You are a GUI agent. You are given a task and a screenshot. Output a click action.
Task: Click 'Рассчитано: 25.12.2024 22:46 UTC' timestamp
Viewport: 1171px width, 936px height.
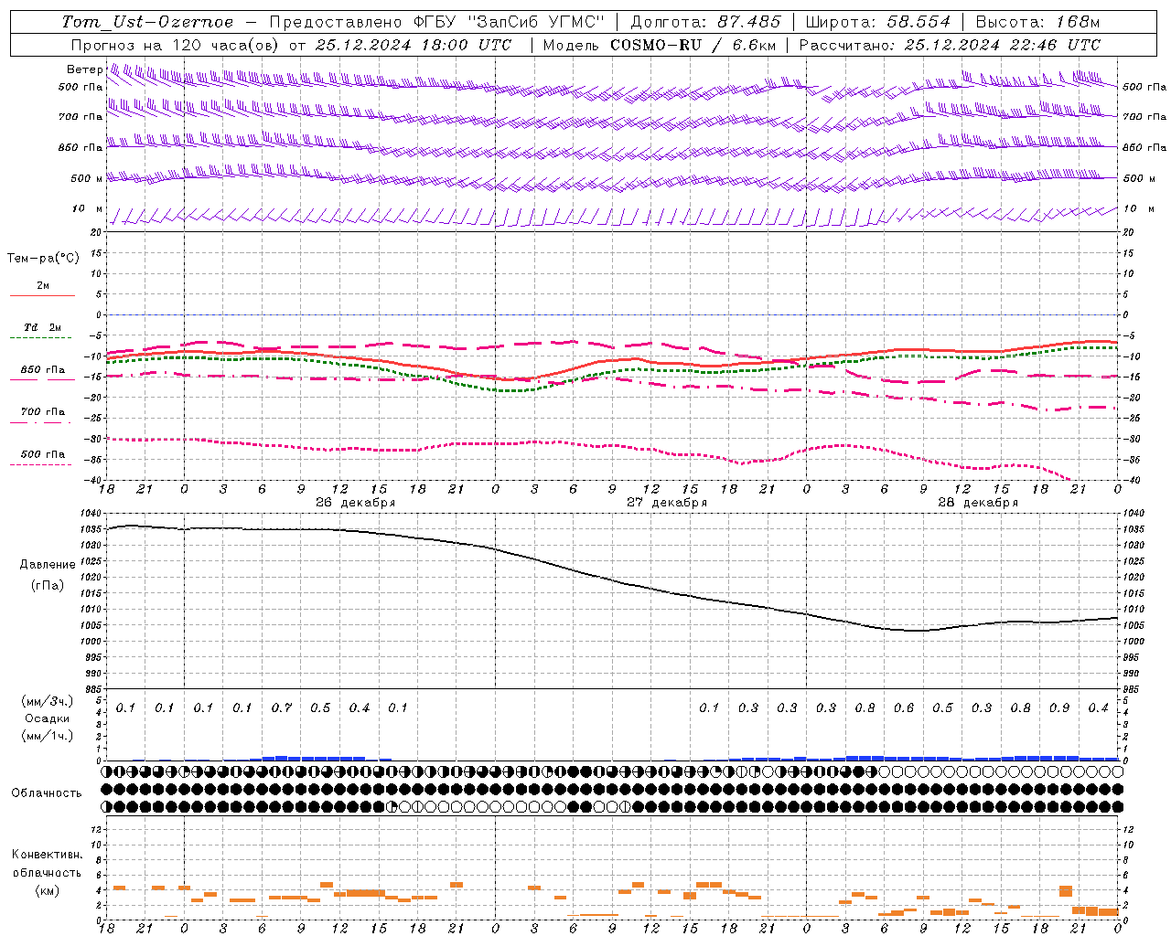(x=950, y=45)
